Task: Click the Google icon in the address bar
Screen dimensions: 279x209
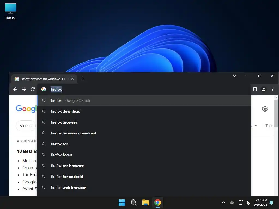Action: coord(44,89)
